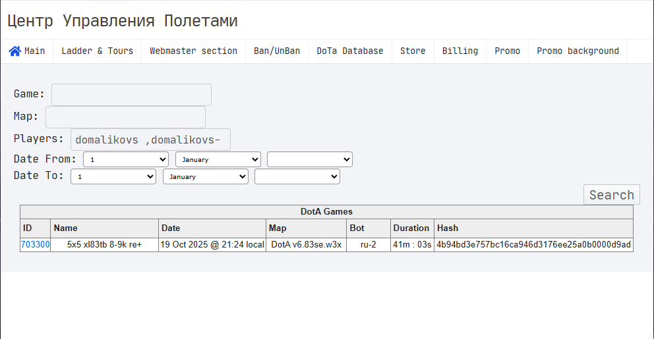Open the Date From day dropdown

126,159
